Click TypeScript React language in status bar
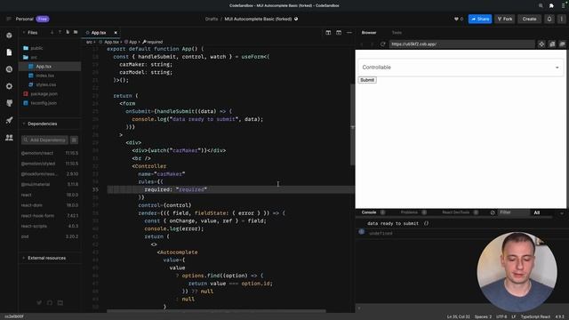 (535, 316)
